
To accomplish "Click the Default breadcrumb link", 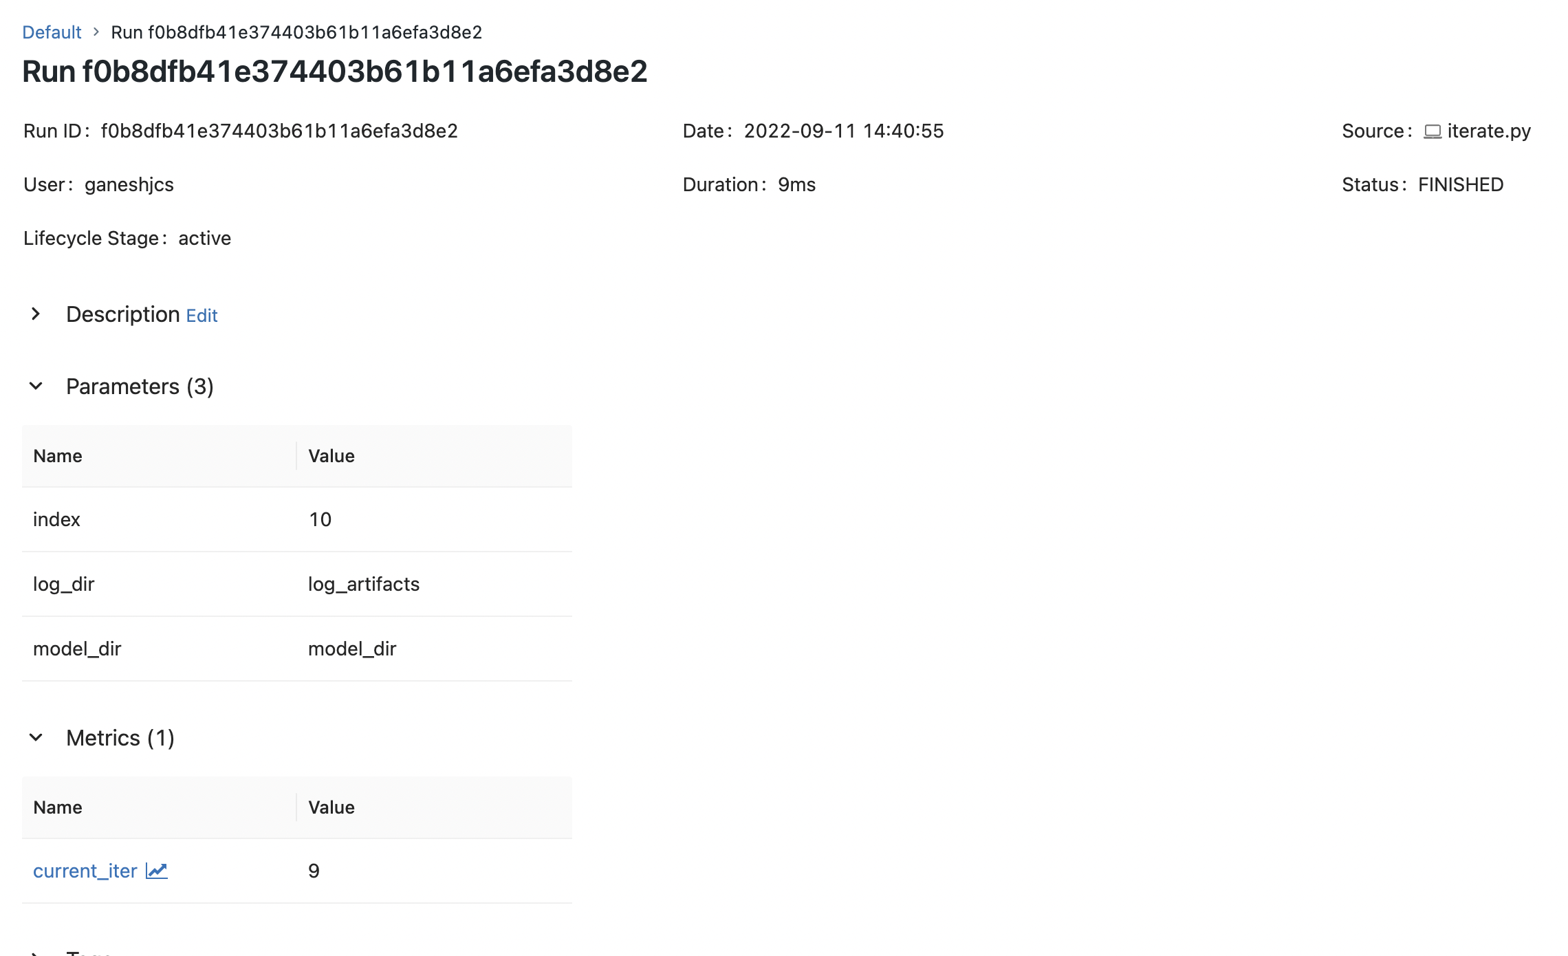I will (53, 32).
